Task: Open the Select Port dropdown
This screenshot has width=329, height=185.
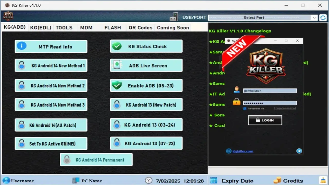Action: click(263, 18)
